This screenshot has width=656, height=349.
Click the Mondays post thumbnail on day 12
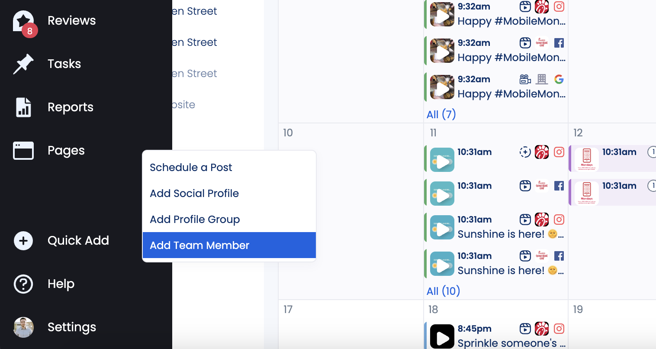click(x=587, y=159)
